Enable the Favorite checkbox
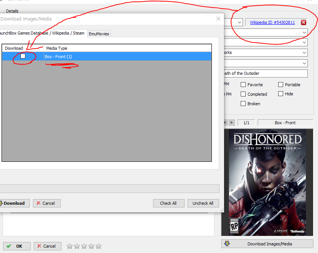 click(243, 85)
